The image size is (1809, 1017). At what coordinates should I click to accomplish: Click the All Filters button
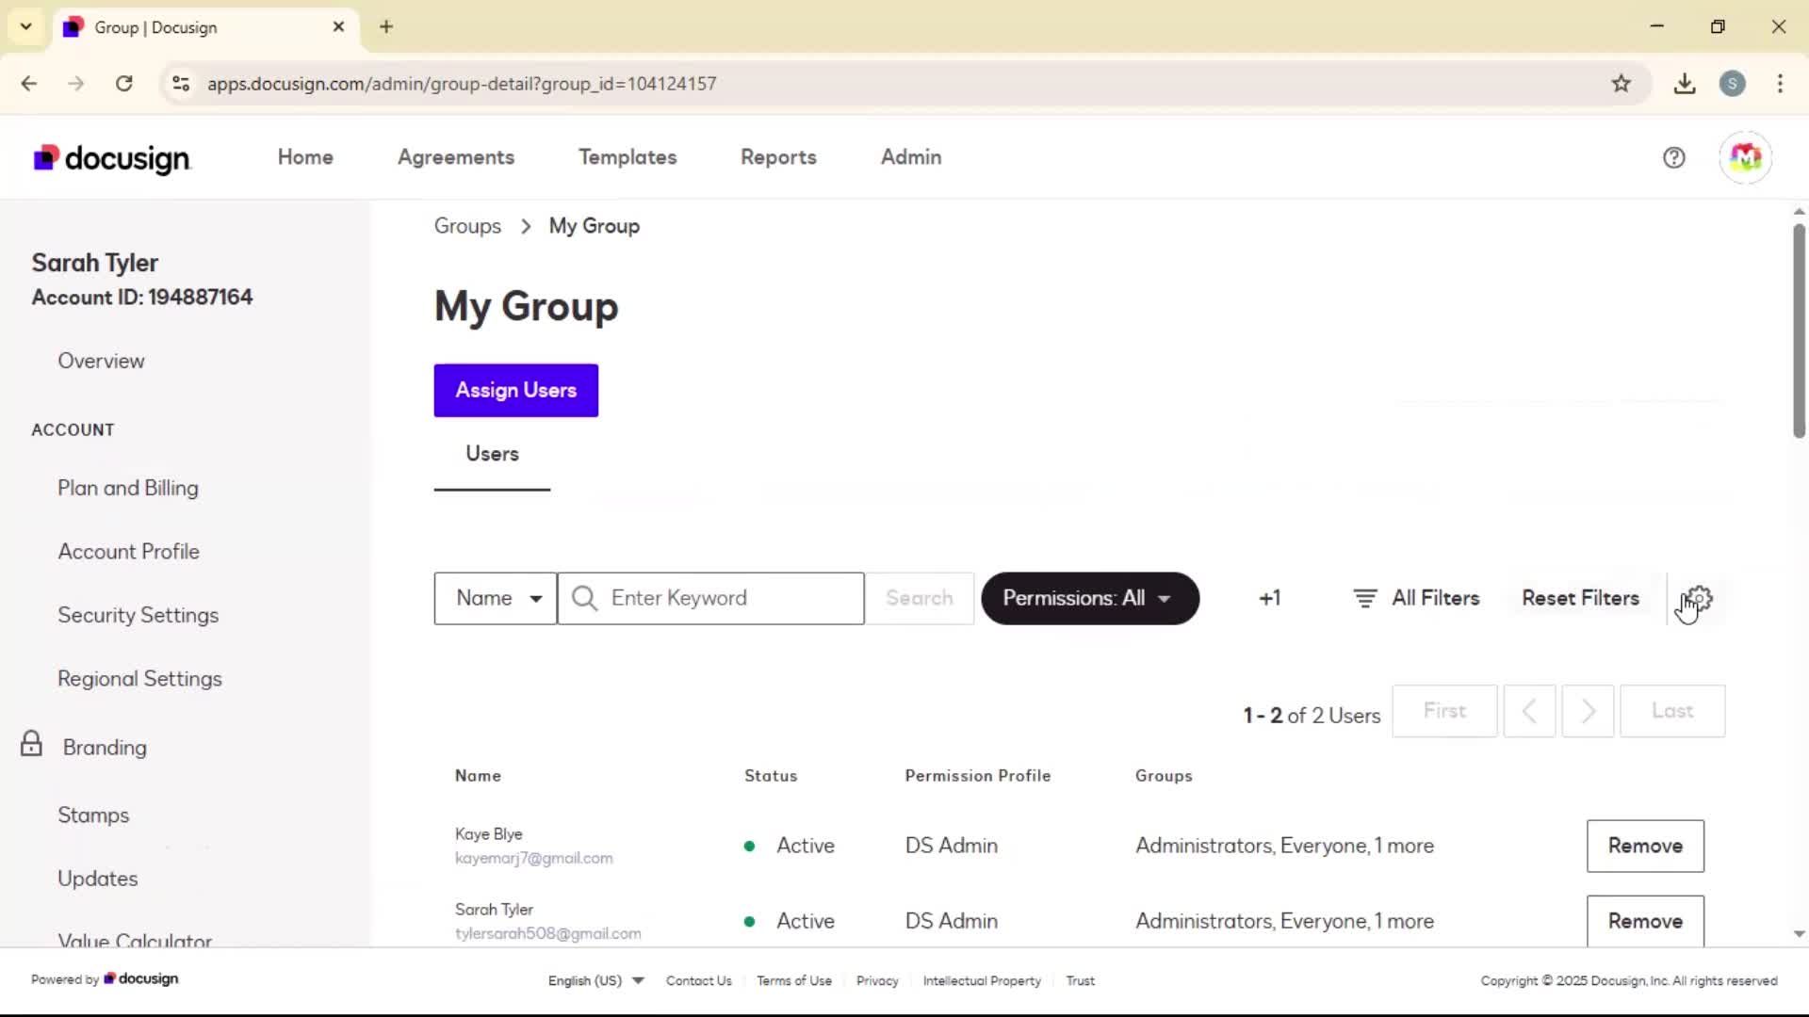pos(1416,598)
